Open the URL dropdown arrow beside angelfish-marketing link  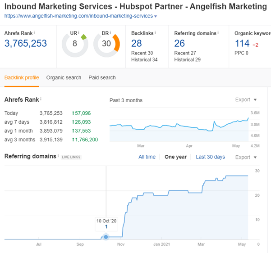(x=156, y=16)
